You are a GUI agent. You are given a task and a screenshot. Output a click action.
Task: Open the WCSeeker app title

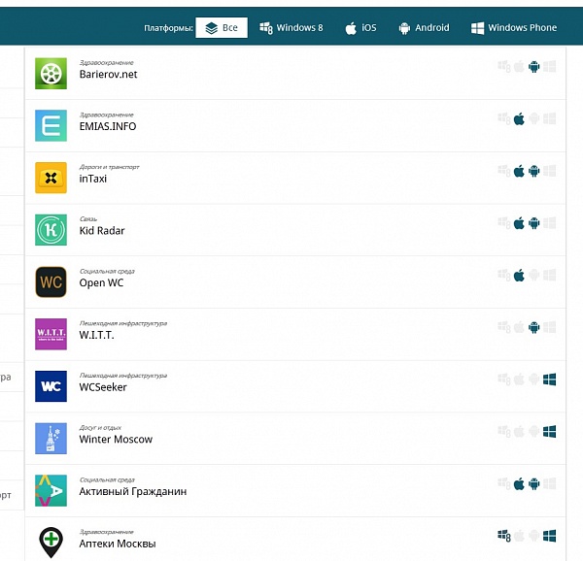tap(103, 387)
